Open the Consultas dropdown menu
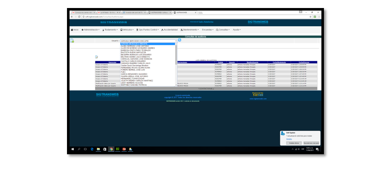This screenshot has height=172, width=385. (223, 30)
